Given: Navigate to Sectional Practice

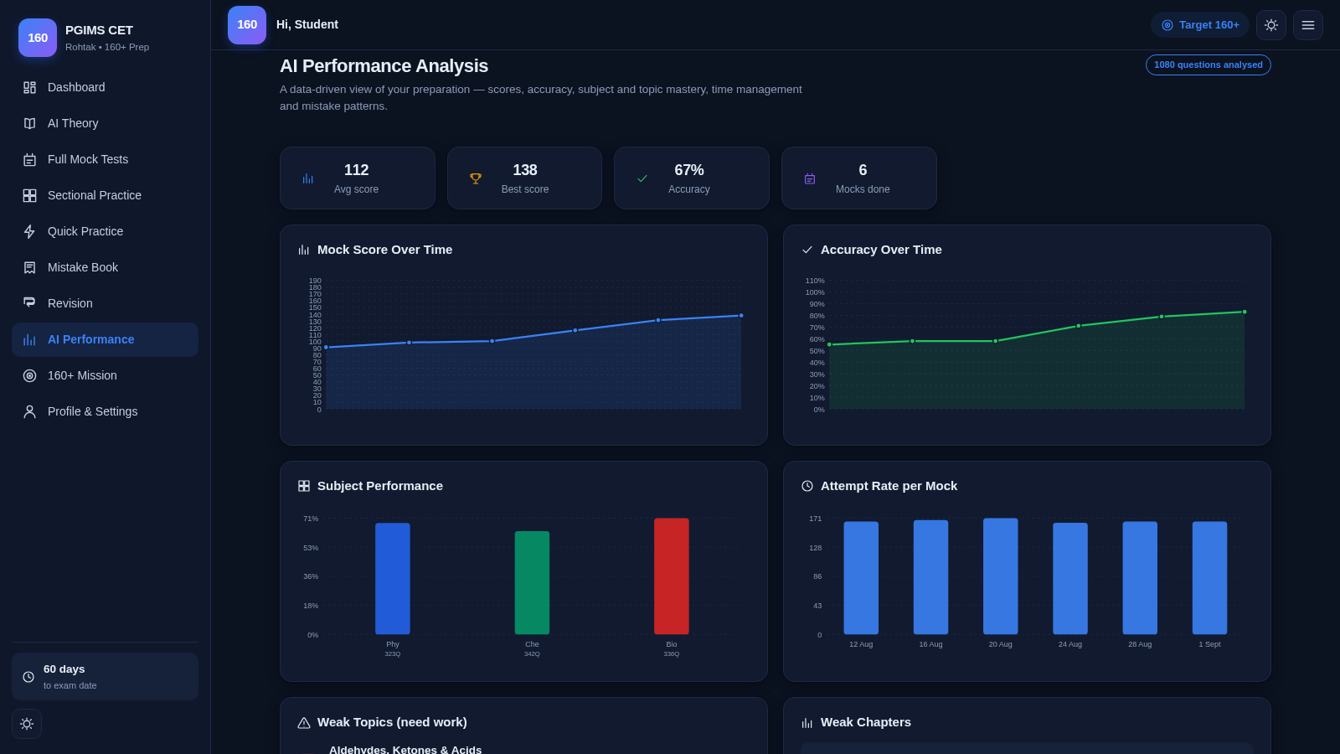Looking at the screenshot, I should pos(105,195).
